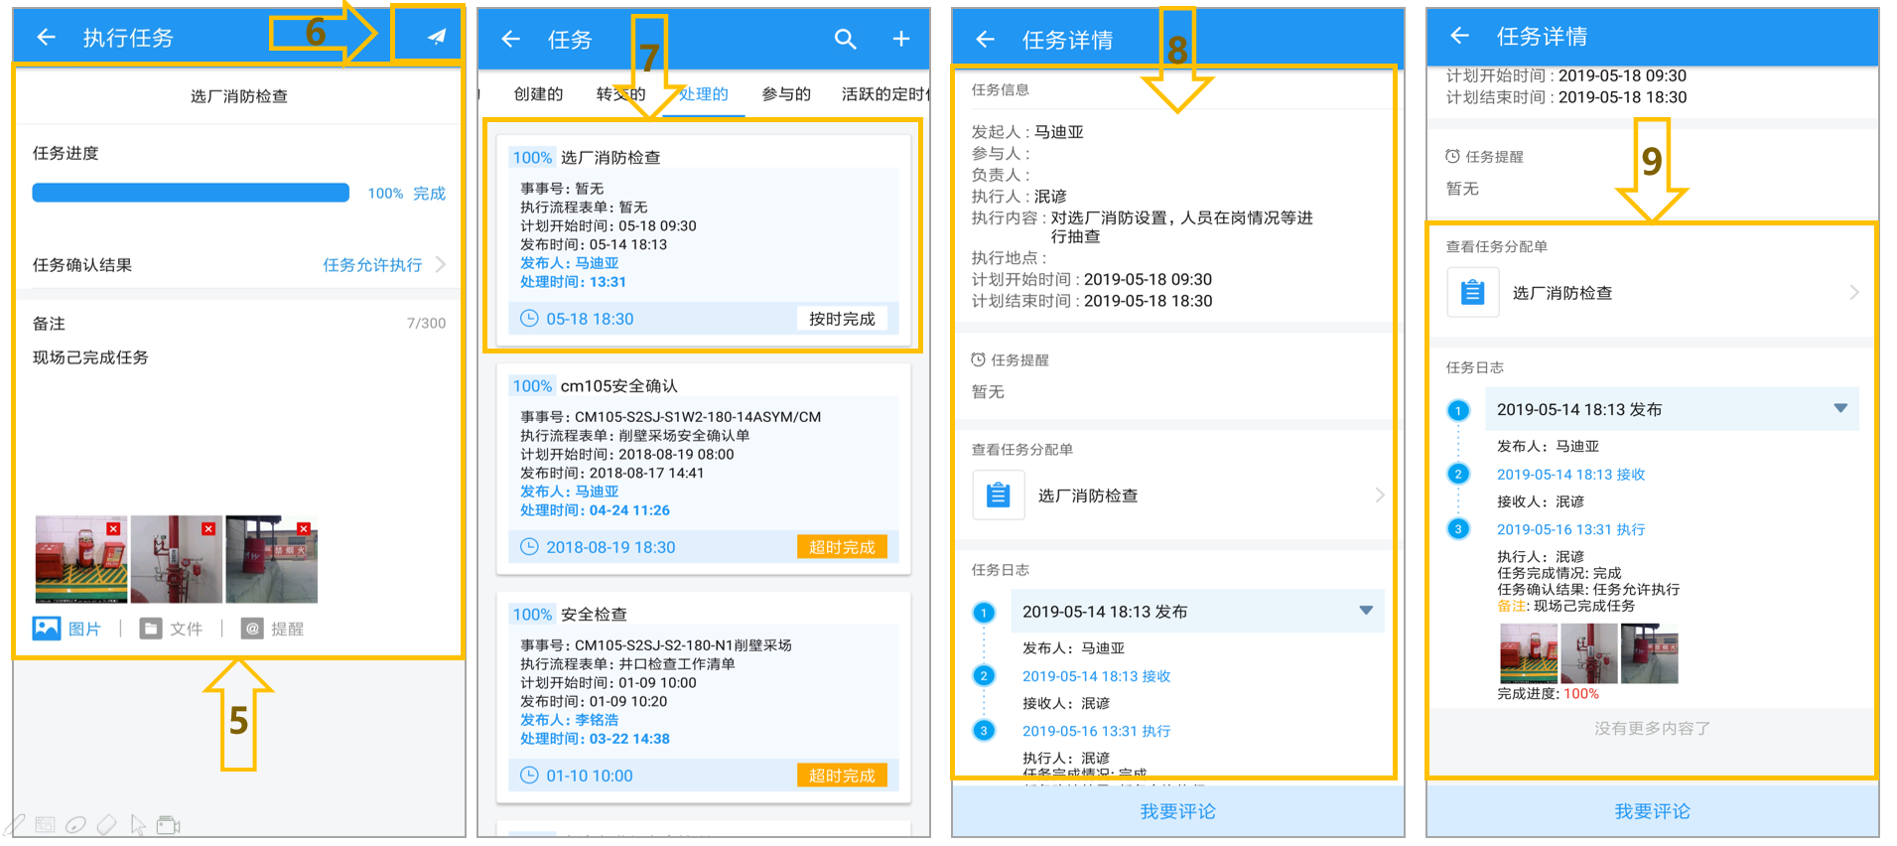The height and width of the screenshot is (846, 1897).
Task: Collapse the 2019-05-14 18:13 发布 log in third screen
Action: pyautogui.click(x=1366, y=611)
